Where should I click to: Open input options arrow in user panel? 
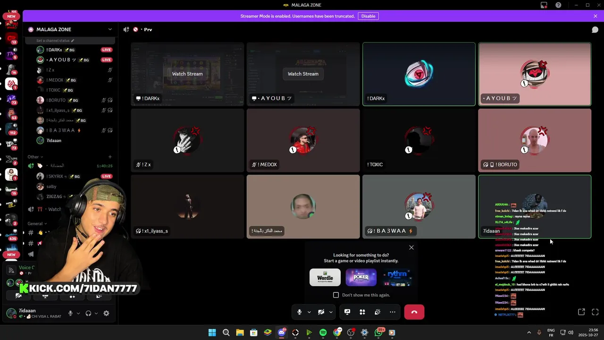pos(78,313)
